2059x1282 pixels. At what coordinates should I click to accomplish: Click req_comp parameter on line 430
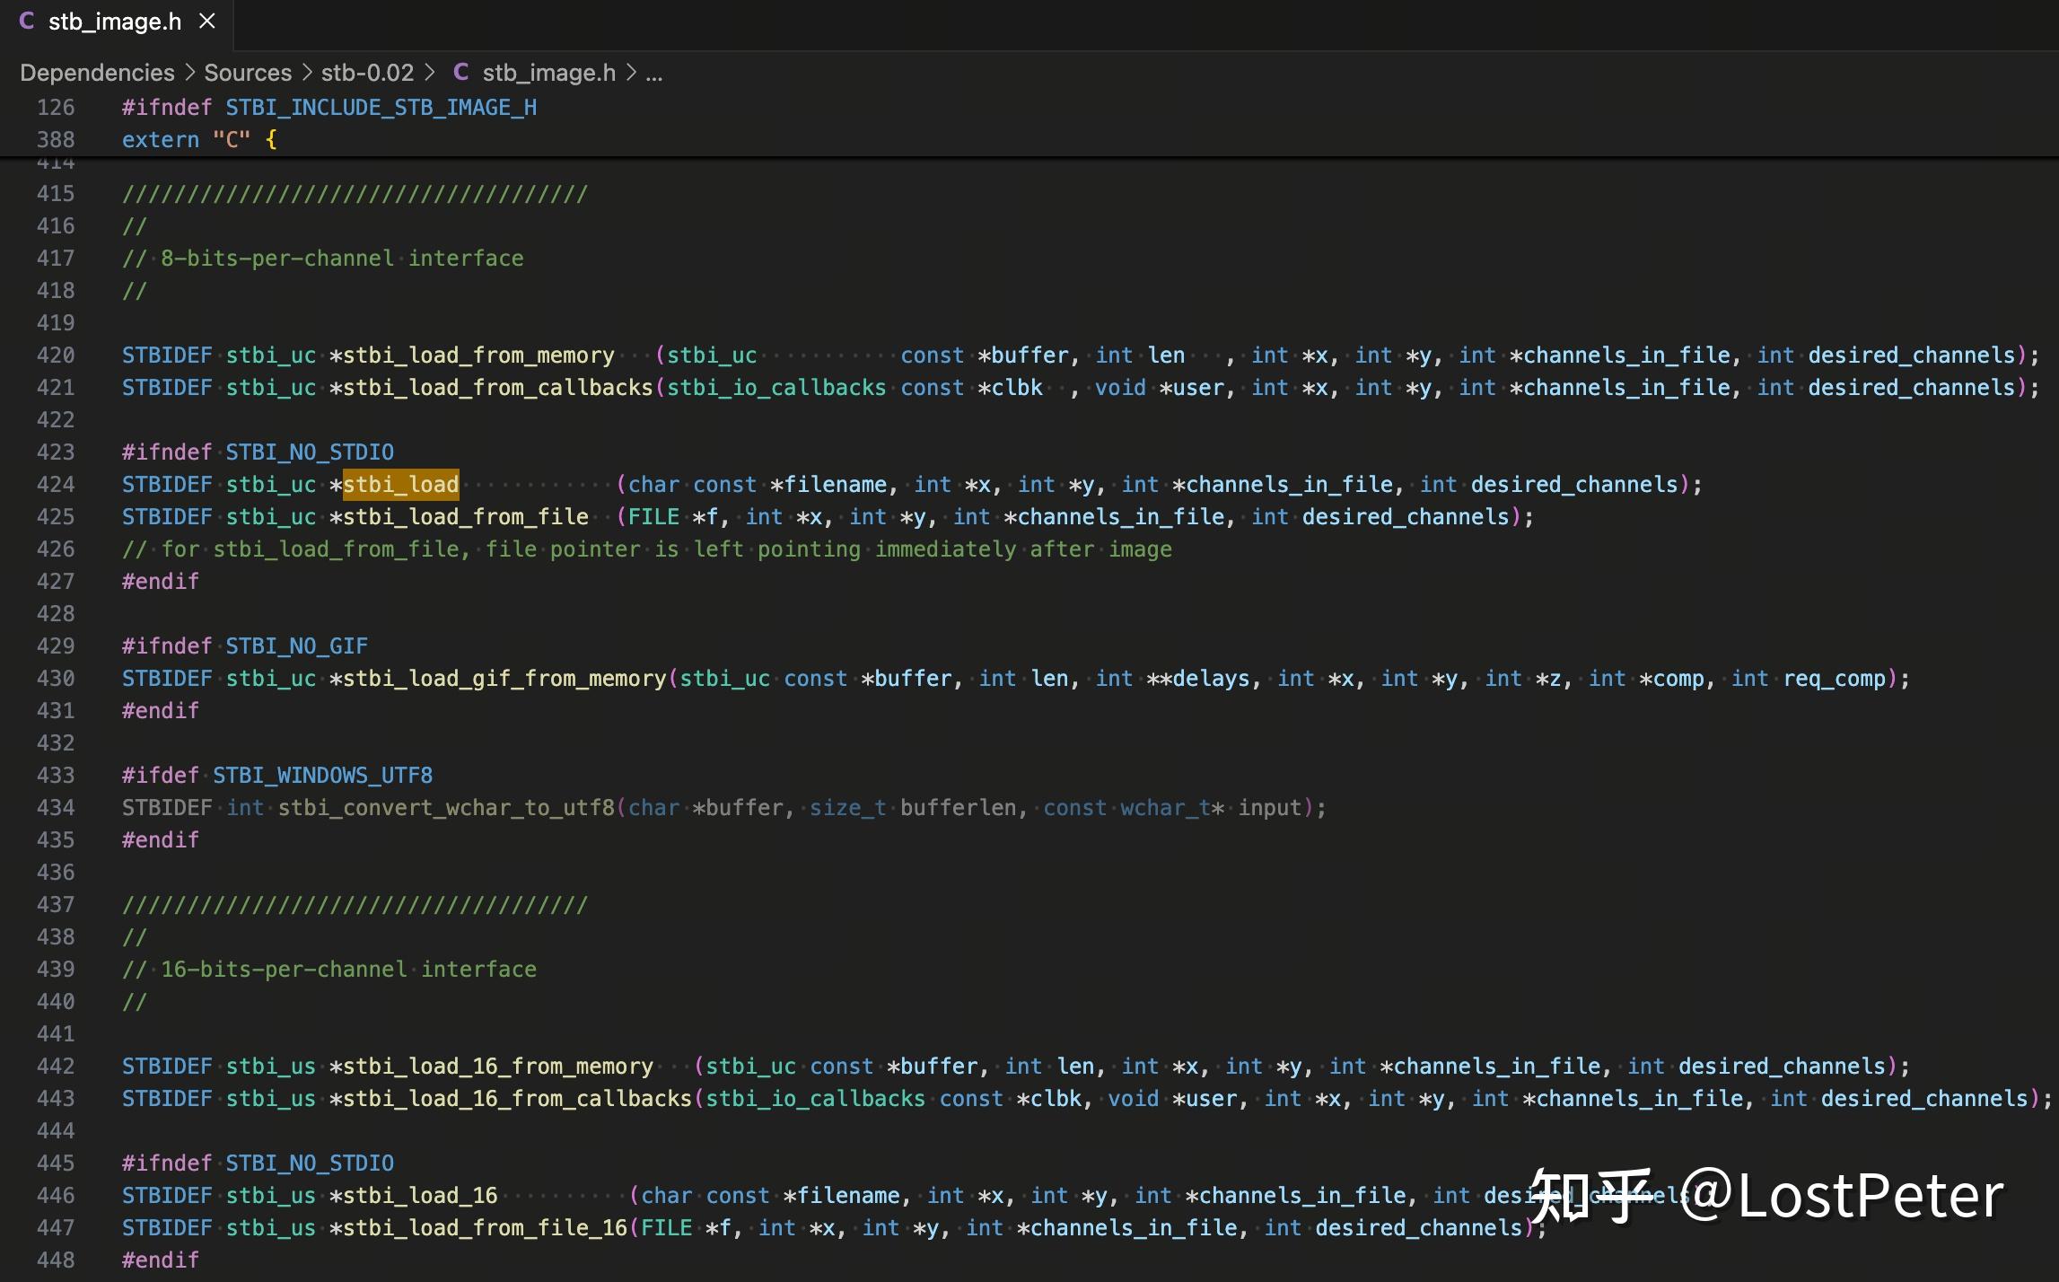[x=1836, y=679]
